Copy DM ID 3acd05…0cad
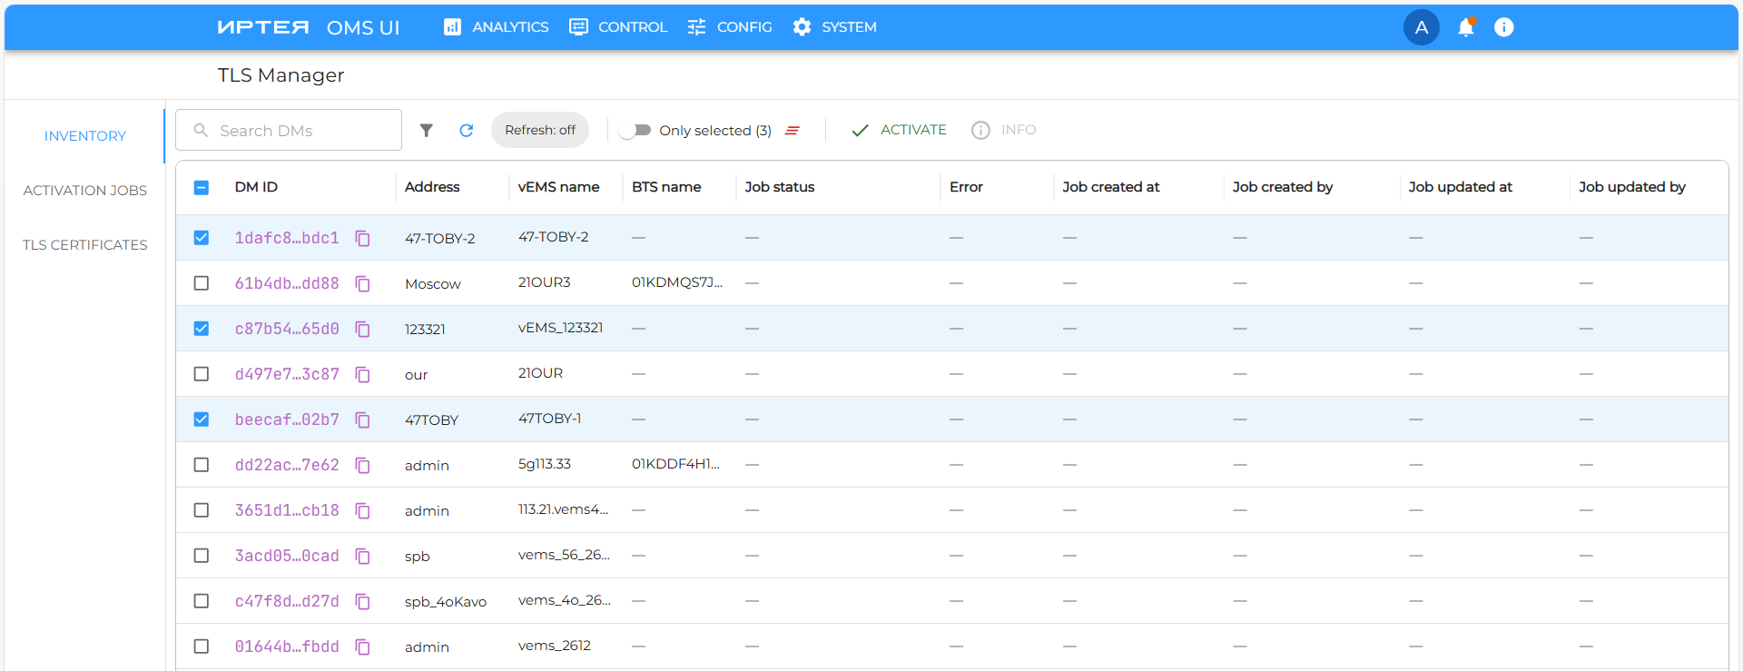Image resolution: width=1743 pixels, height=671 pixels. (362, 556)
